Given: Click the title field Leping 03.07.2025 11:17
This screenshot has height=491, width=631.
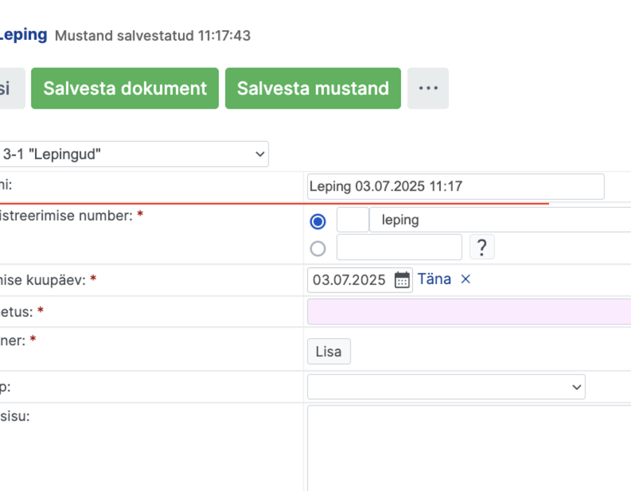Looking at the screenshot, I should tap(456, 187).
